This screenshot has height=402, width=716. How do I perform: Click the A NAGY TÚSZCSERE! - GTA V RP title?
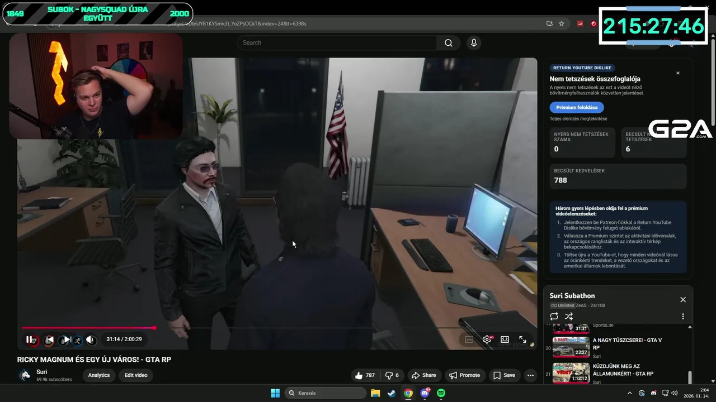click(x=627, y=343)
